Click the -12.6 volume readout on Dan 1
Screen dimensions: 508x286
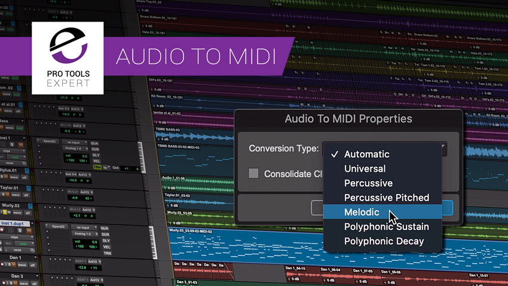coord(82,267)
